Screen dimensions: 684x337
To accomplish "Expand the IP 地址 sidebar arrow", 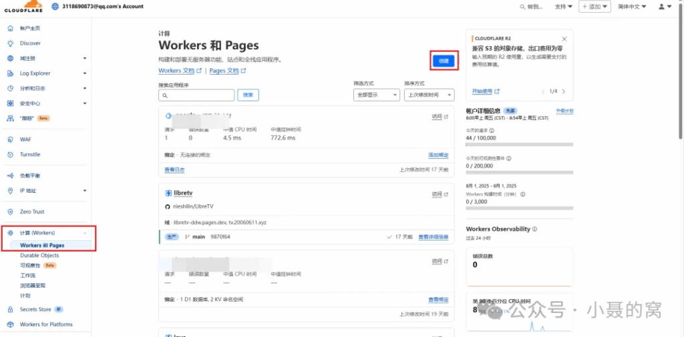I will pyautogui.click(x=85, y=190).
